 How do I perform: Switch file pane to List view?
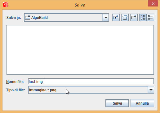click(143, 17)
